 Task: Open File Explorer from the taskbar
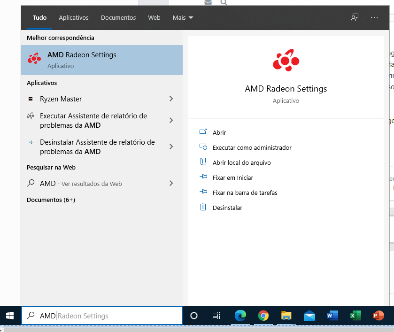tap(286, 316)
